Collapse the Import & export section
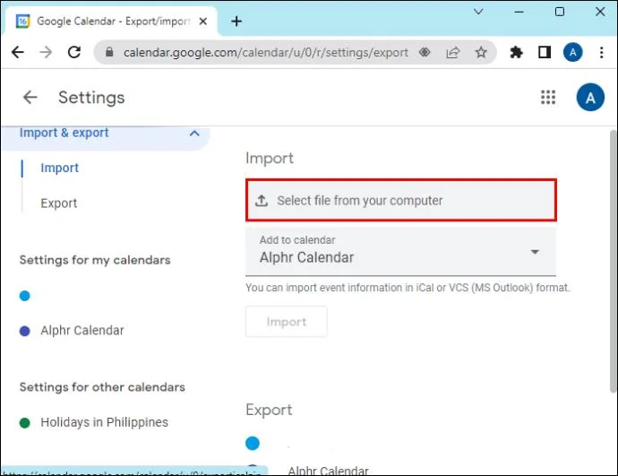This screenshot has height=476, width=618. pos(194,134)
